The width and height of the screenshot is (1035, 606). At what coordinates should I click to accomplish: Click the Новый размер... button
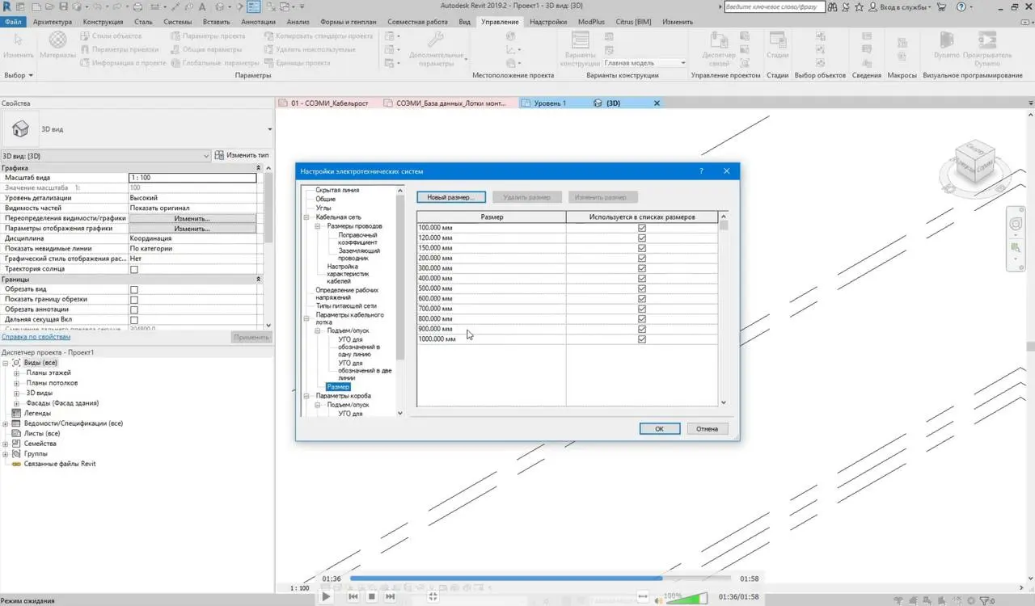click(x=450, y=197)
